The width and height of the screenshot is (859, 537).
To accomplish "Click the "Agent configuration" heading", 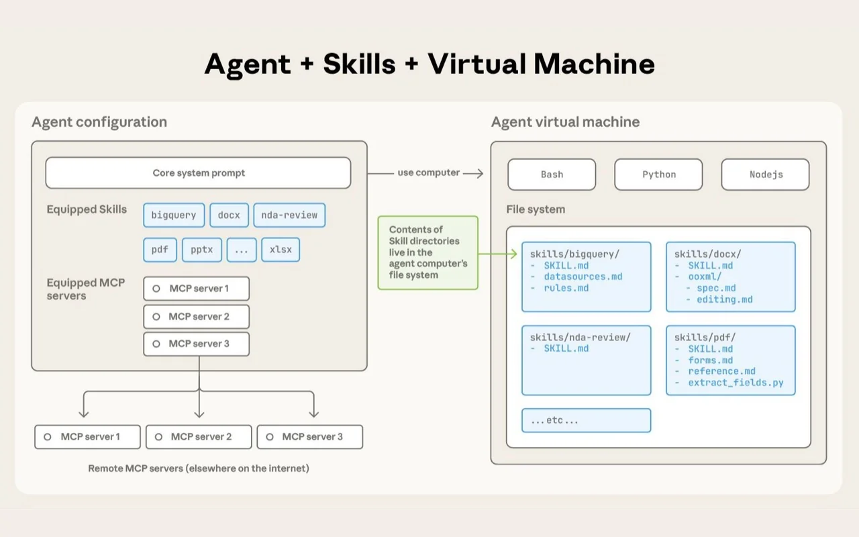I will [99, 122].
